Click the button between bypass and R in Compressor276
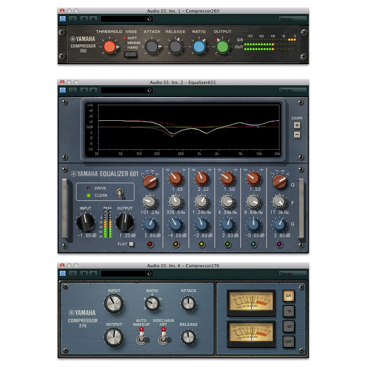The width and height of the screenshot is (367, 367). [73, 274]
